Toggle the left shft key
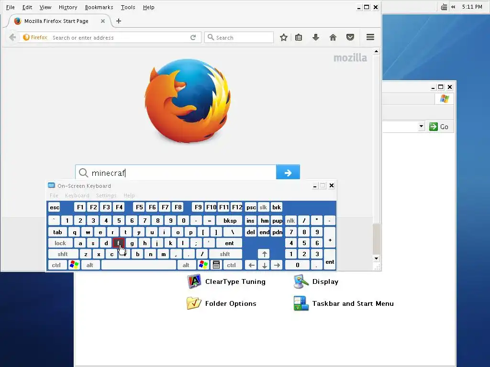The image size is (490, 367). pos(63,254)
